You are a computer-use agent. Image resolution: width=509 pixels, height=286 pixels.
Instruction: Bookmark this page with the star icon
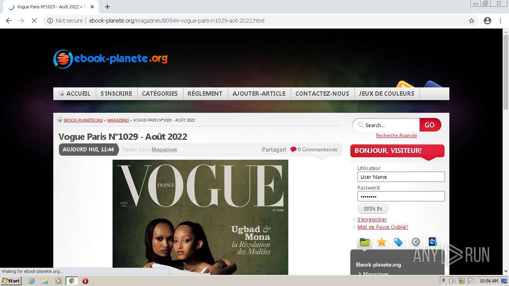(472, 21)
